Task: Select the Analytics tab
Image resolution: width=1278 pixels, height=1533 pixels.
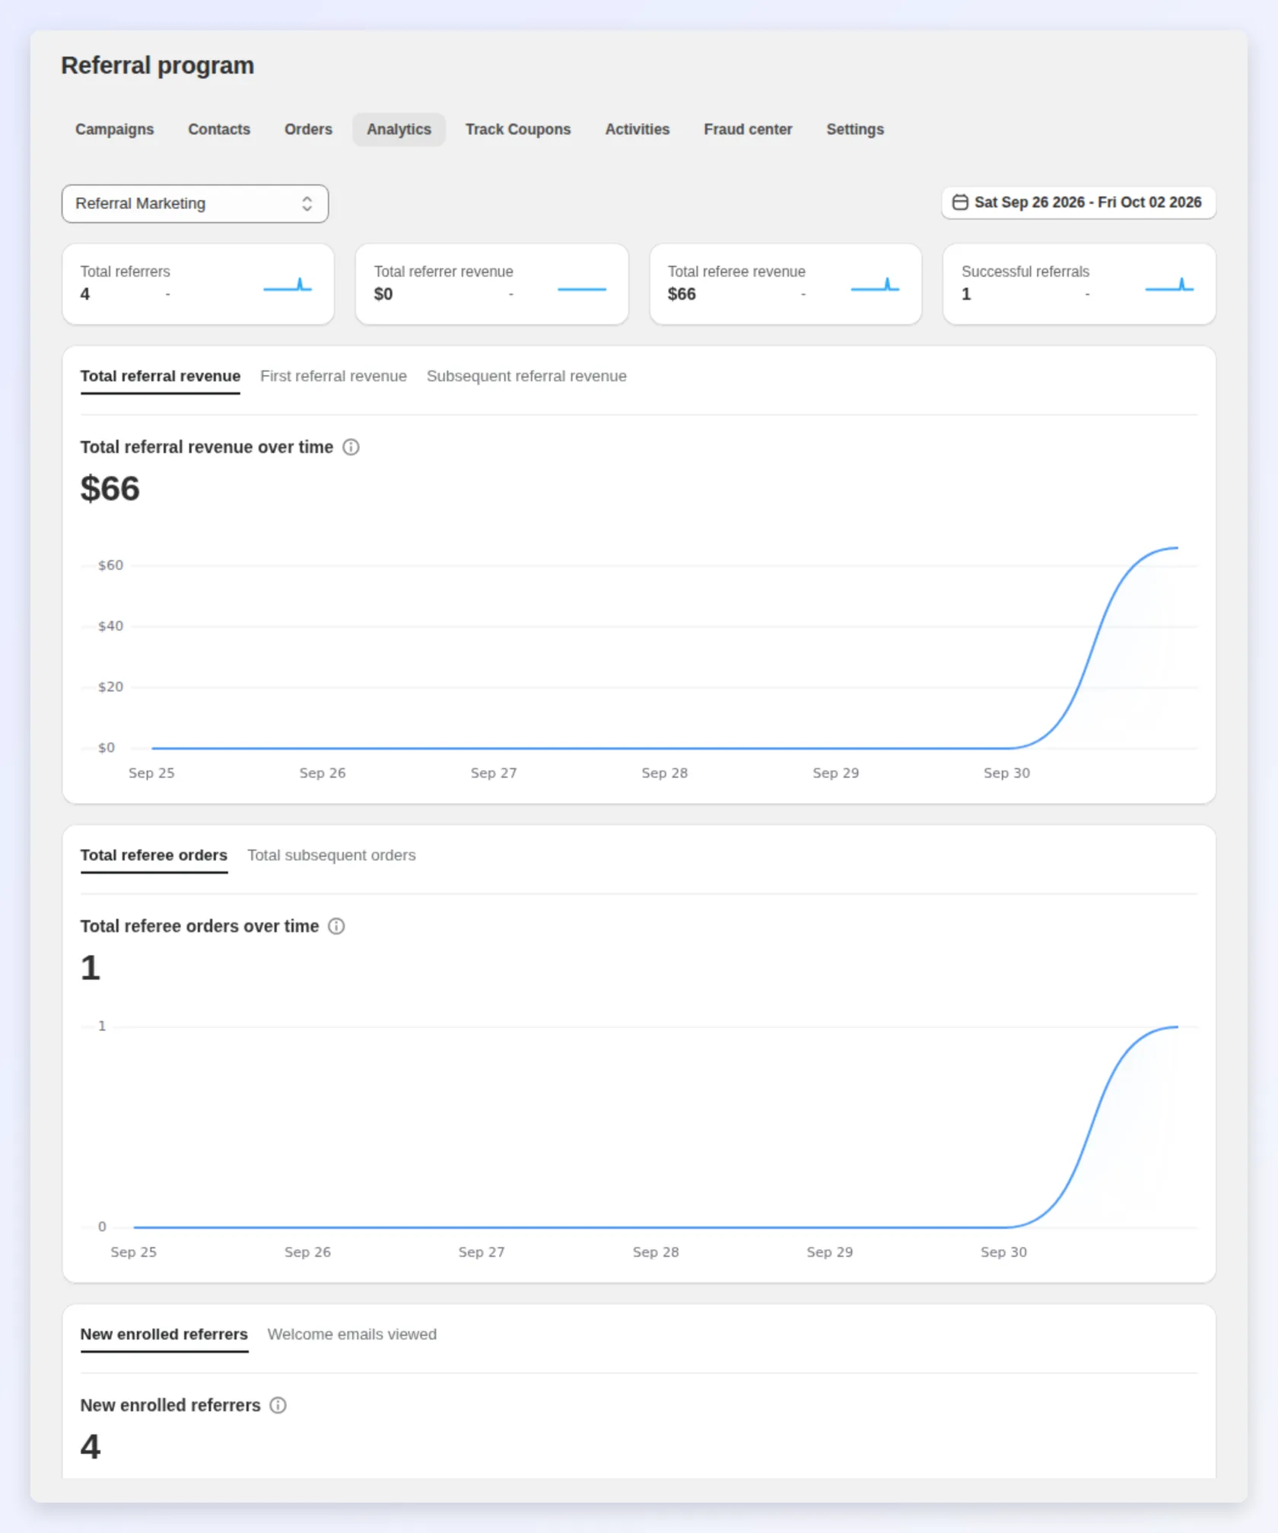Action: click(x=399, y=129)
